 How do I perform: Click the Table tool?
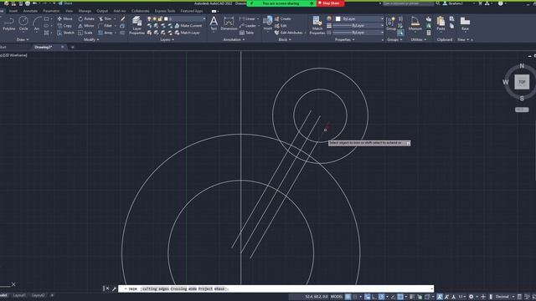tap(246, 33)
